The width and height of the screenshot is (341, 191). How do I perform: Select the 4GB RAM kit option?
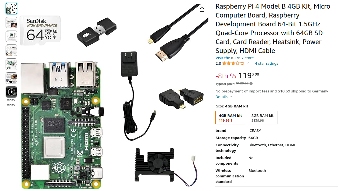[230, 118]
